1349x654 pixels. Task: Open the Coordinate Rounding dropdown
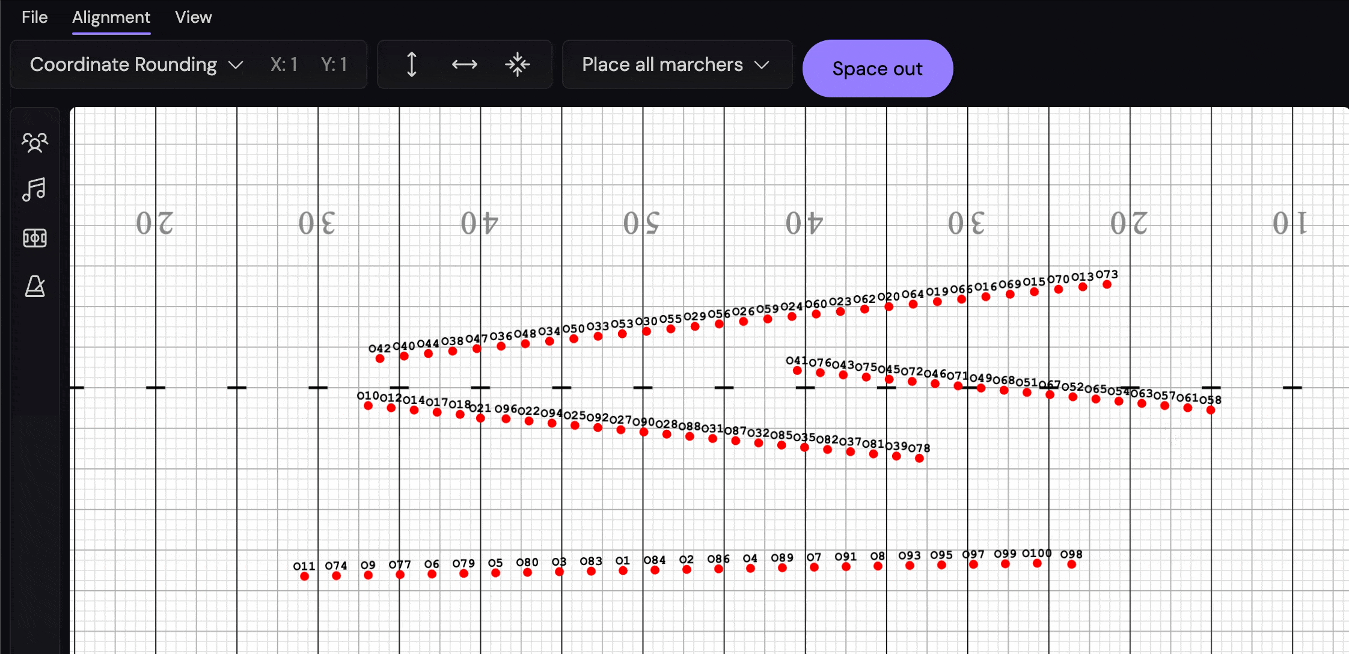pos(124,64)
